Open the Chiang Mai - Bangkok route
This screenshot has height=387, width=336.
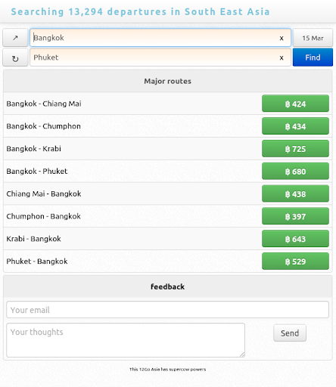pos(168,193)
